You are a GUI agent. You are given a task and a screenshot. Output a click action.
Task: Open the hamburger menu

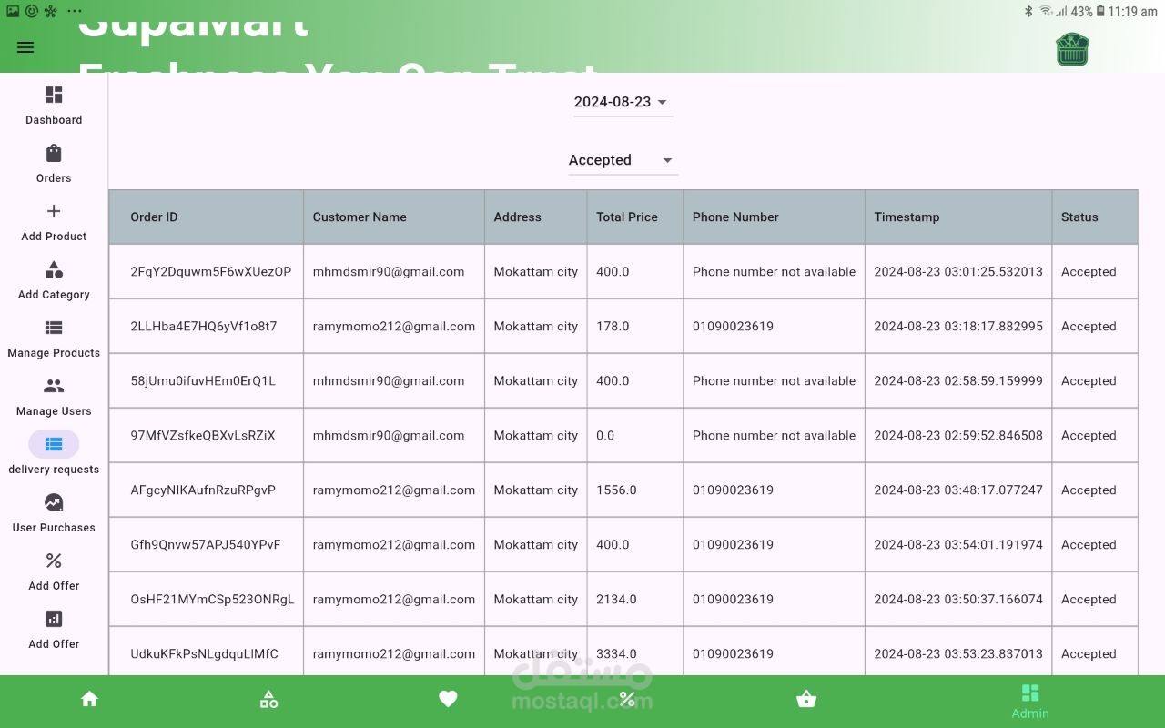(x=25, y=47)
